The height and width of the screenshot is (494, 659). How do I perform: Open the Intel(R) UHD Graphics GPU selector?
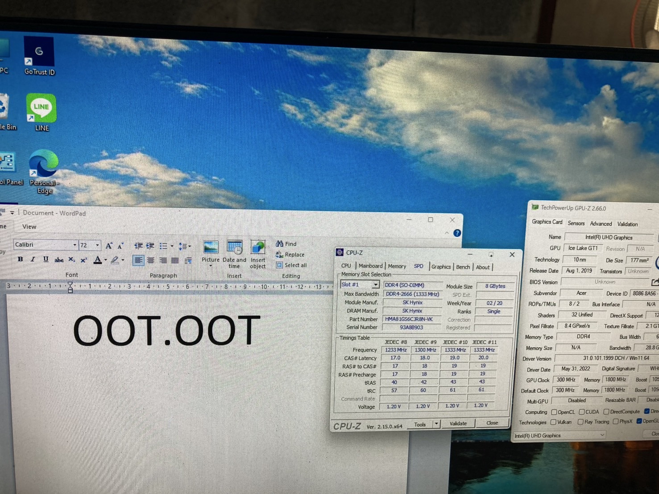pyautogui.click(x=559, y=435)
